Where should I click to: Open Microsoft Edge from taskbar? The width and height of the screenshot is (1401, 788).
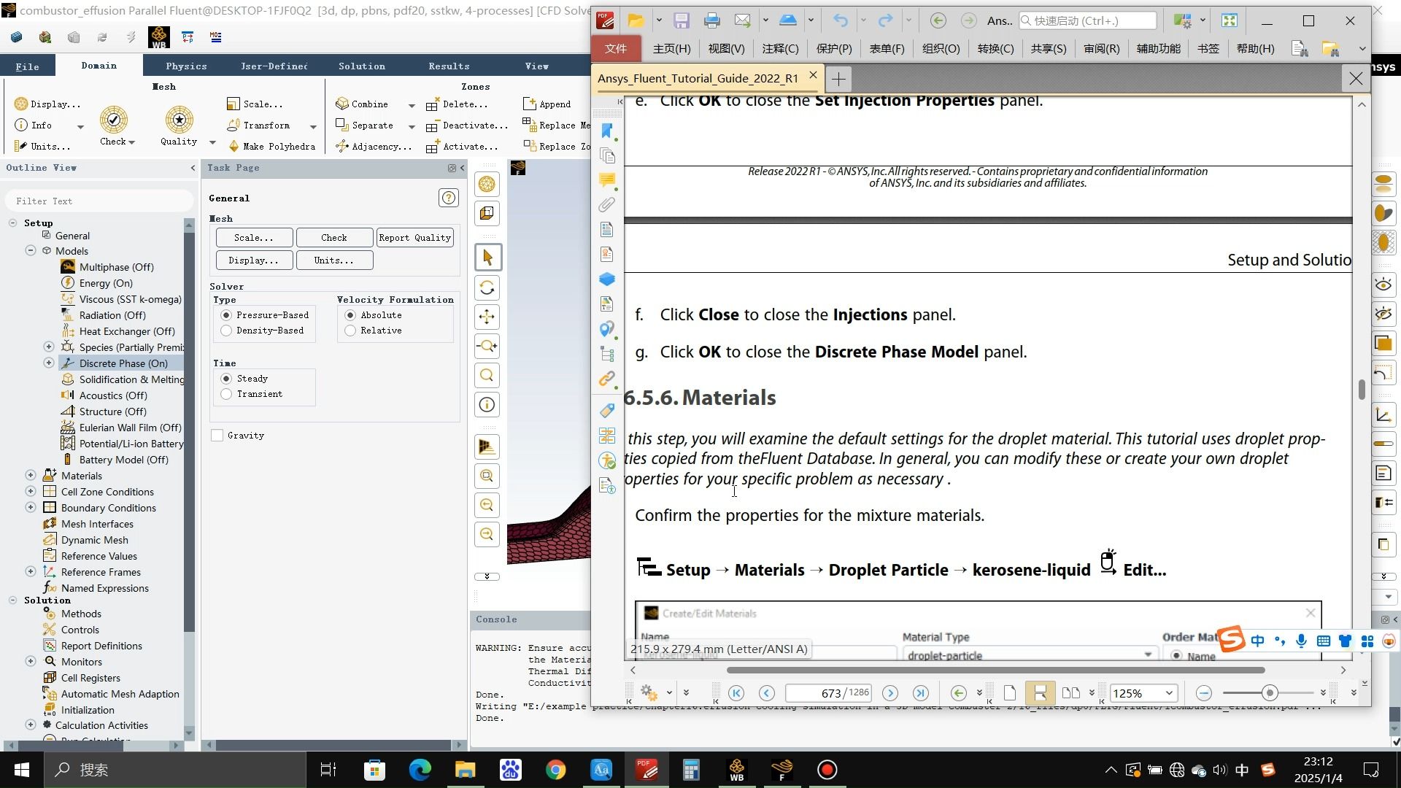tap(420, 770)
